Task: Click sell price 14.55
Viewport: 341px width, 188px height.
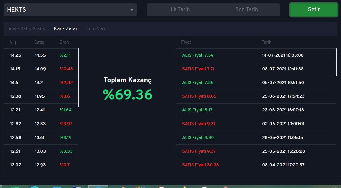Action: (40, 55)
